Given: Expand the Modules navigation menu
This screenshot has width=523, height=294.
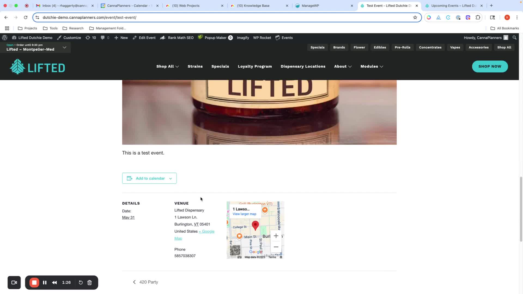Looking at the screenshot, I should pyautogui.click(x=372, y=66).
